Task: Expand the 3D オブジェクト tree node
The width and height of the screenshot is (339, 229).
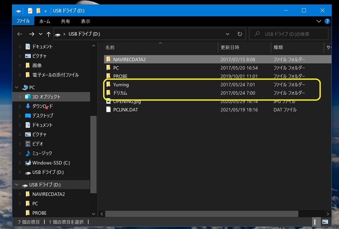Action: 20,97
